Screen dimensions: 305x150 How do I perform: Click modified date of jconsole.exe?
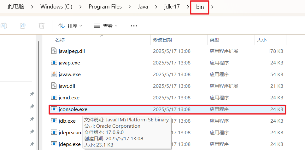pos(172,109)
